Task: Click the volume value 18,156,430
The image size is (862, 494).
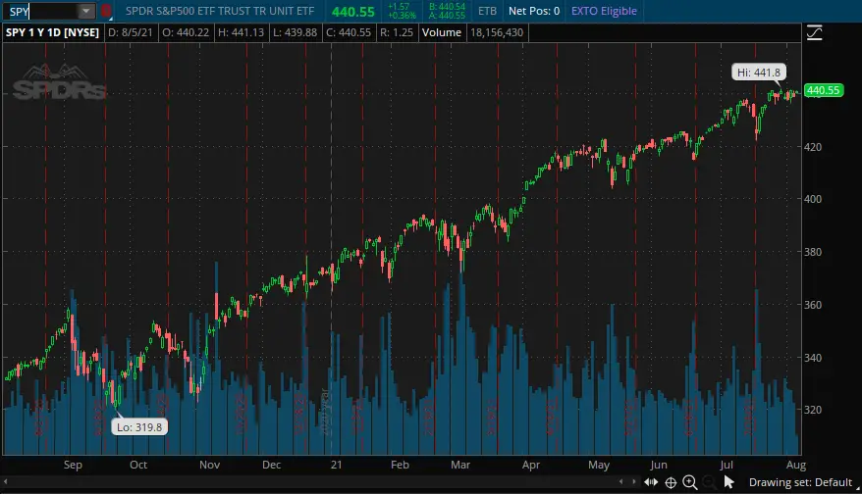Action: click(497, 32)
